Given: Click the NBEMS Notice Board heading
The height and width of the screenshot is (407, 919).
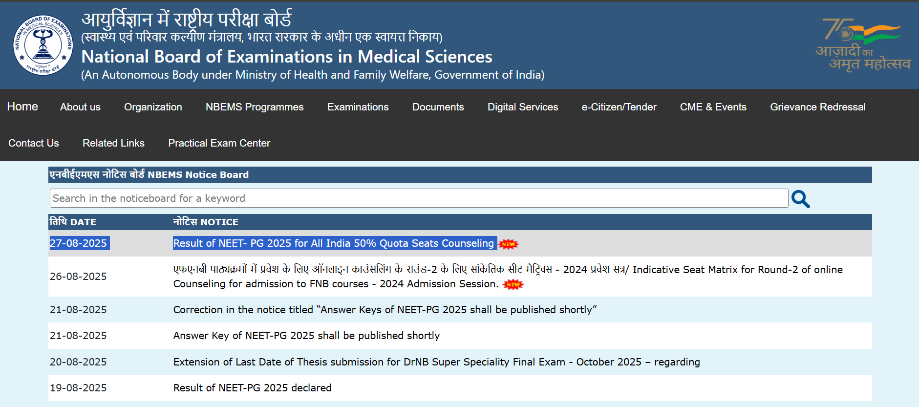Looking at the screenshot, I should point(149,174).
